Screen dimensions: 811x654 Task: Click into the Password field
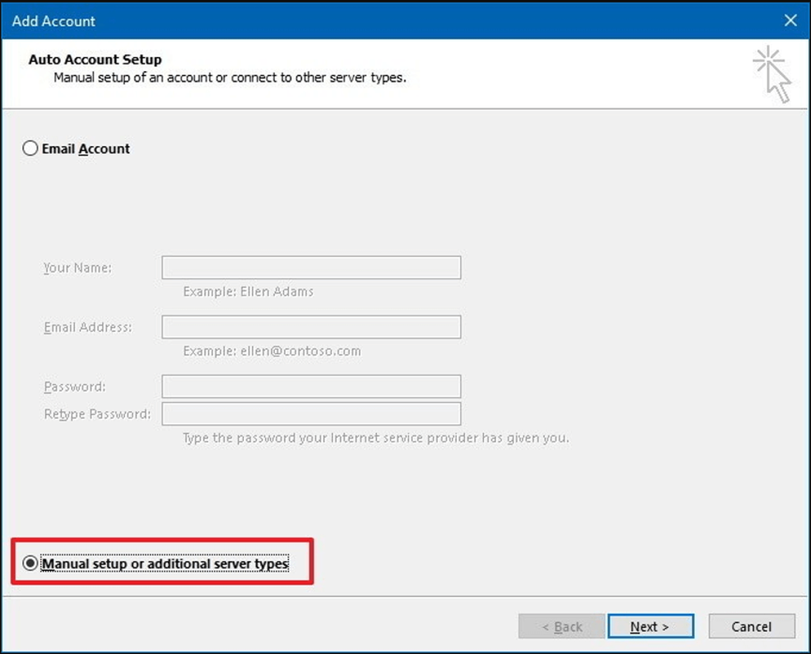[312, 386]
